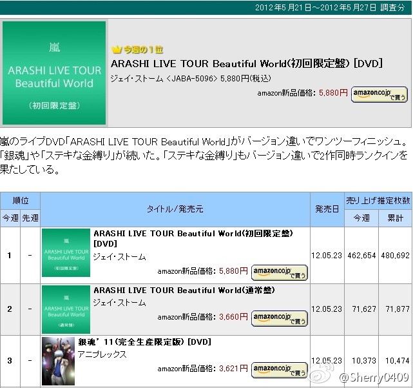Click weekly sales value 10,373
Viewport: 413px width, 388px height.
[364, 360]
